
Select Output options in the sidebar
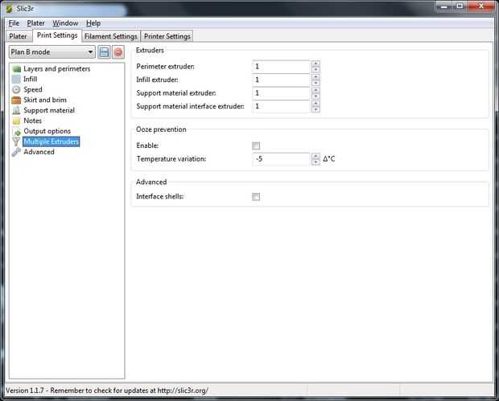tap(47, 131)
